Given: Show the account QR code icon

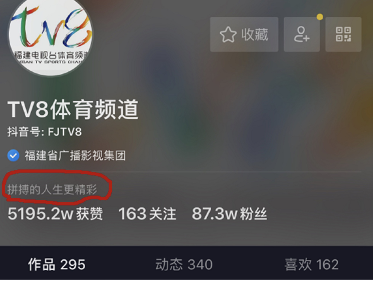Looking at the screenshot, I should tap(343, 34).
